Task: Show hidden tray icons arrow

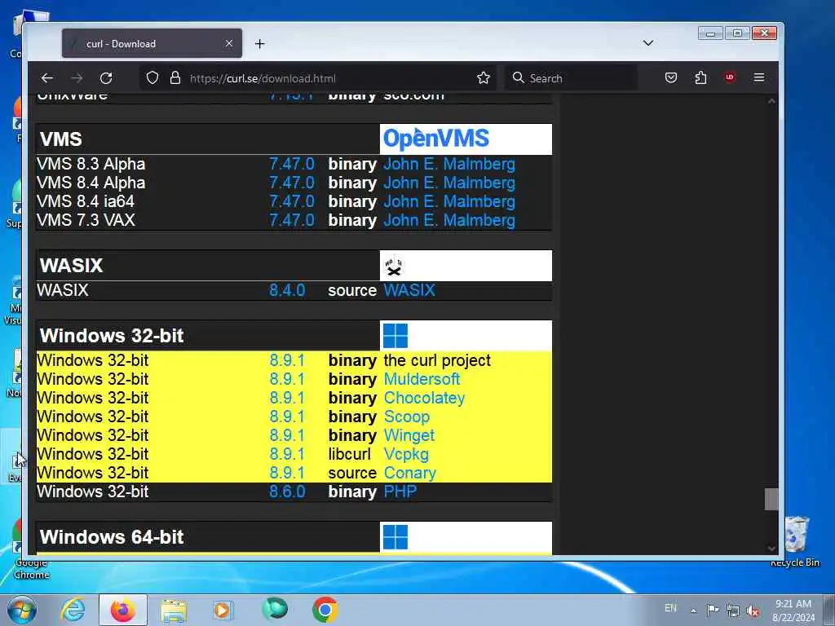Action: [x=693, y=611]
